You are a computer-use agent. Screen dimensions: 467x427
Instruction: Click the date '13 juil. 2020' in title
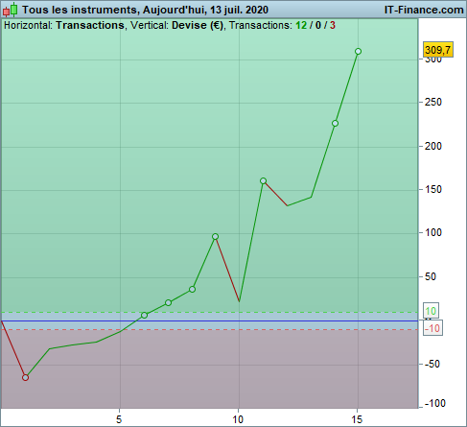point(239,10)
